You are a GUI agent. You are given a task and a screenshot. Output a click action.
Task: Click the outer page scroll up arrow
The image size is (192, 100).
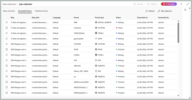click(189, 8)
